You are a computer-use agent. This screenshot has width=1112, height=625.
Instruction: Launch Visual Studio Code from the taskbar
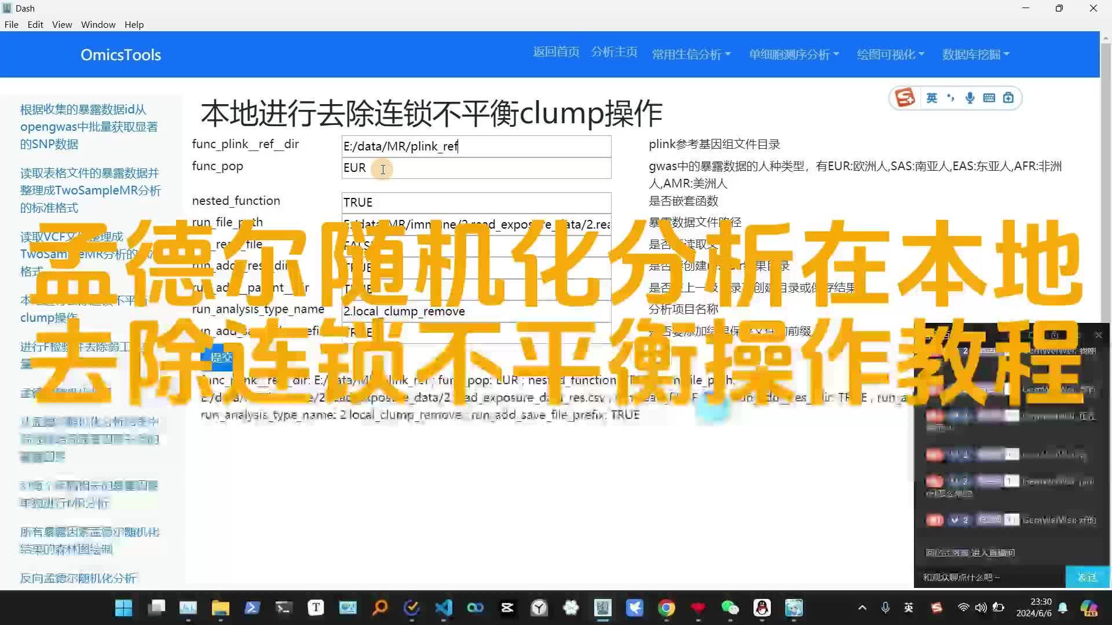443,608
